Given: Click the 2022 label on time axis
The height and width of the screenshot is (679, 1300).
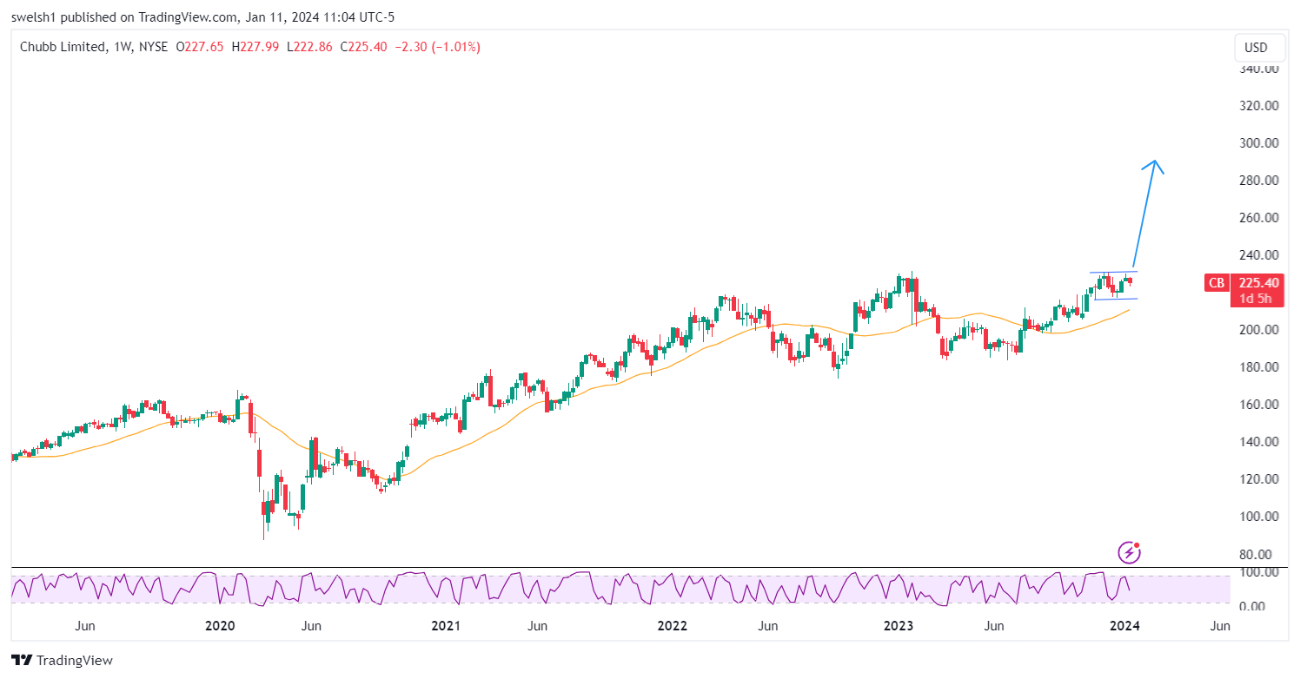Looking at the screenshot, I should (x=672, y=626).
